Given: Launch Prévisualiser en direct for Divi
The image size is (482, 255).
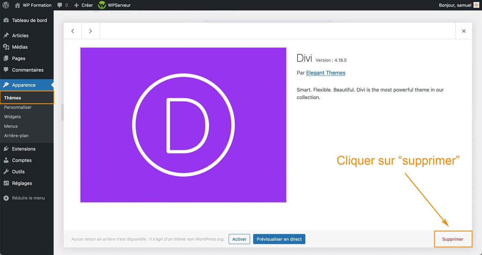Looking at the screenshot, I should (279, 239).
